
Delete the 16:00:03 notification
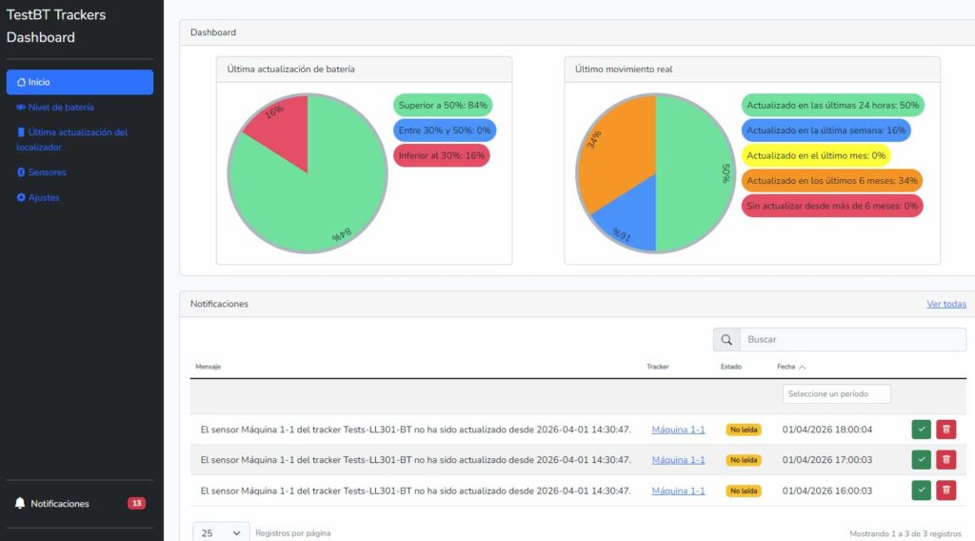point(946,490)
